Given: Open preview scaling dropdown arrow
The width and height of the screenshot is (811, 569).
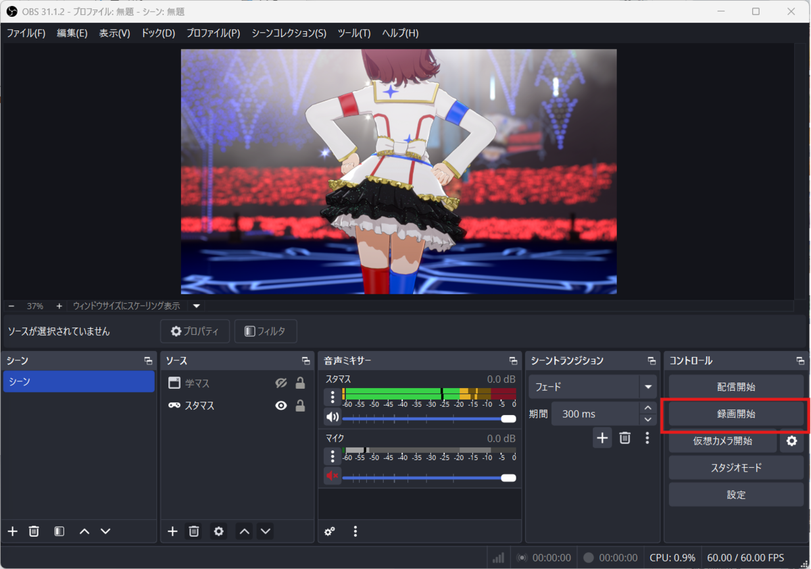Looking at the screenshot, I should pos(197,306).
